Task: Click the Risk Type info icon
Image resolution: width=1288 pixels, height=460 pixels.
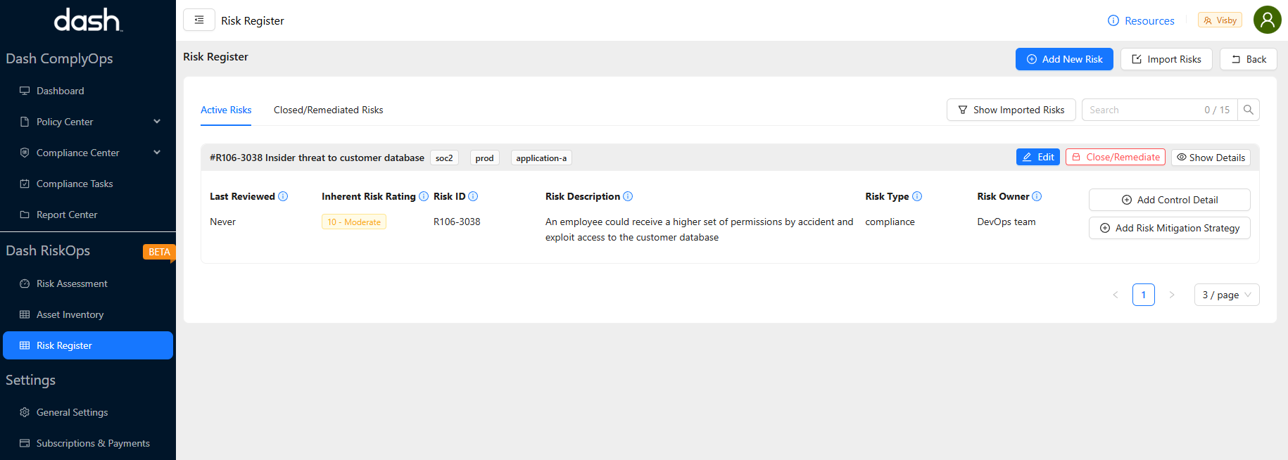Action: pyautogui.click(x=917, y=196)
